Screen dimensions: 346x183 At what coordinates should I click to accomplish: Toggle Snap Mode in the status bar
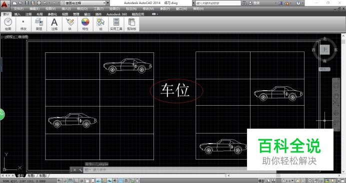[65, 181]
